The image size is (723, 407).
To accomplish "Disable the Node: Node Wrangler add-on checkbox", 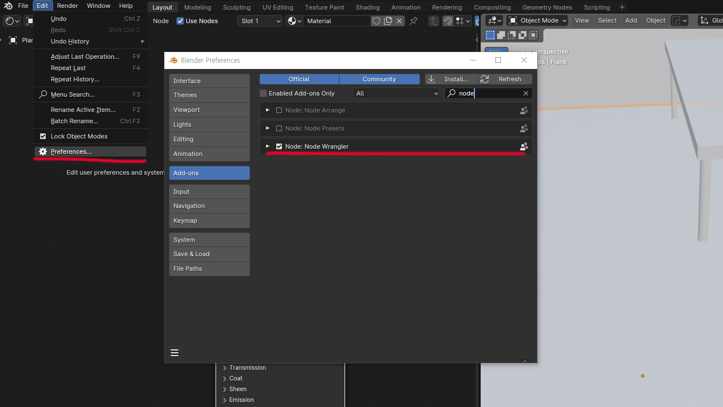I will [279, 146].
